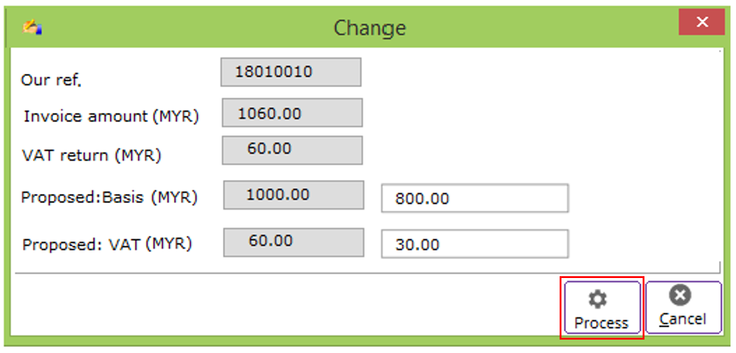The image size is (736, 353).
Task: Focus the editable Proposed Basis field showing 800.00
Action: tap(474, 199)
